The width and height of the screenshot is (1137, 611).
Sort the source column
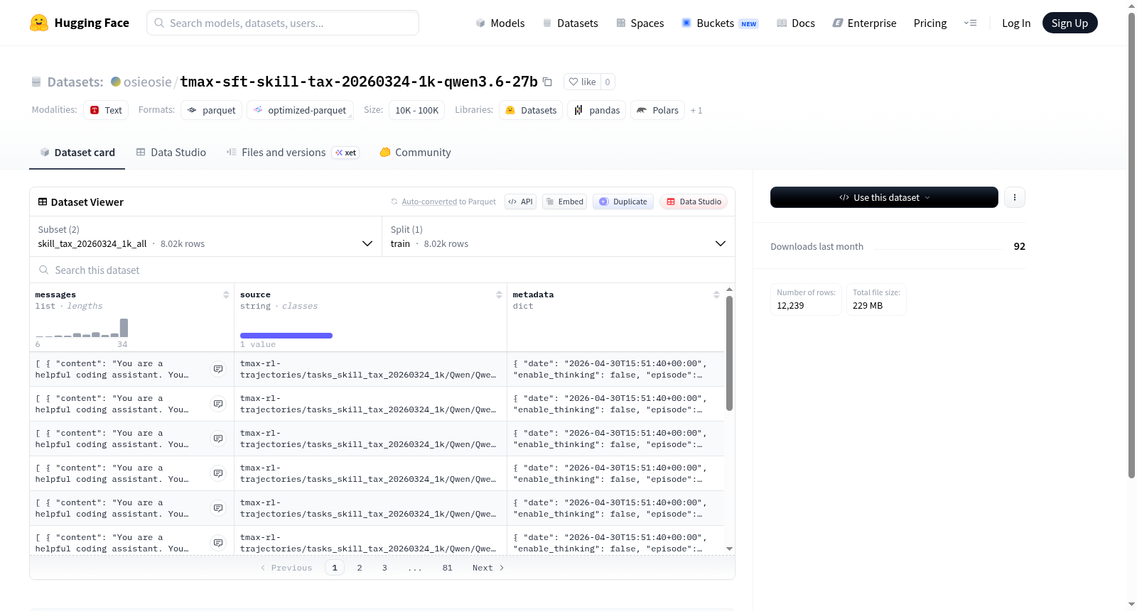pyautogui.click(x=499, y=295)
